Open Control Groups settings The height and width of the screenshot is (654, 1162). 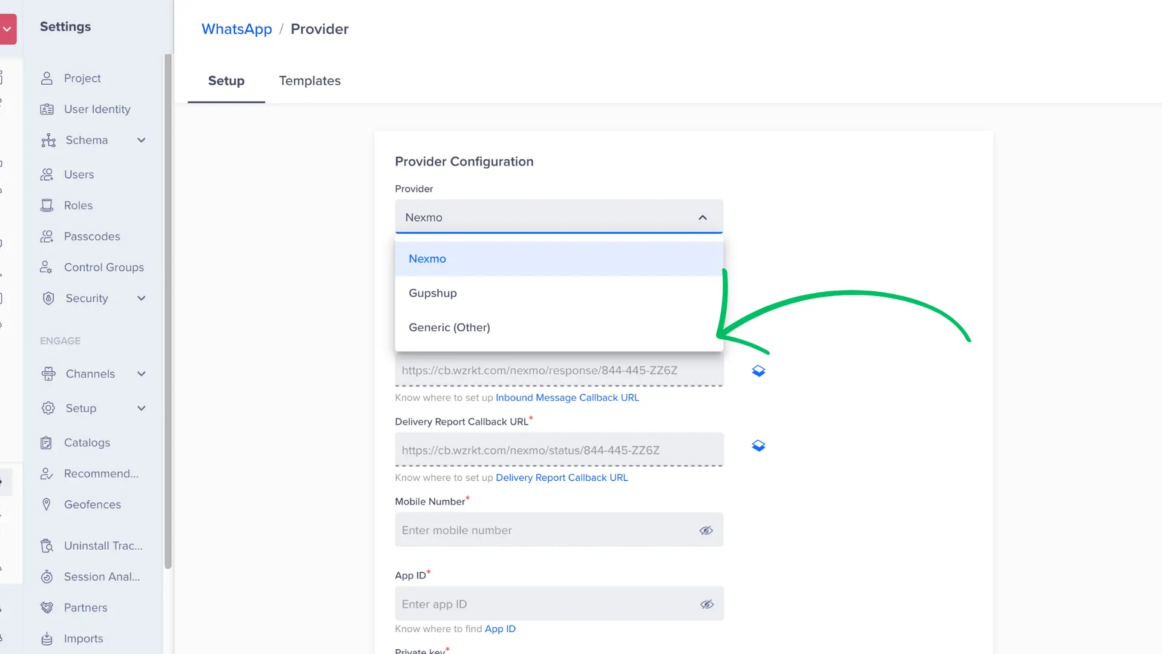[x=103, y=267]
